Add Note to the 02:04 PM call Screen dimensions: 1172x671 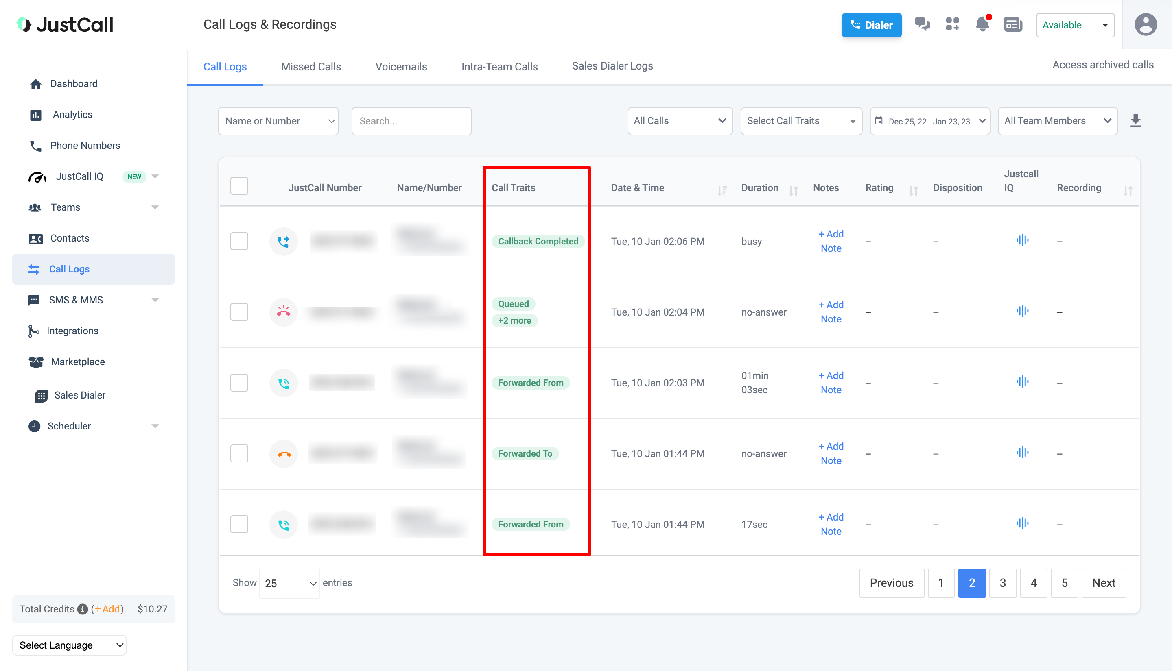(x=831, y=312)
